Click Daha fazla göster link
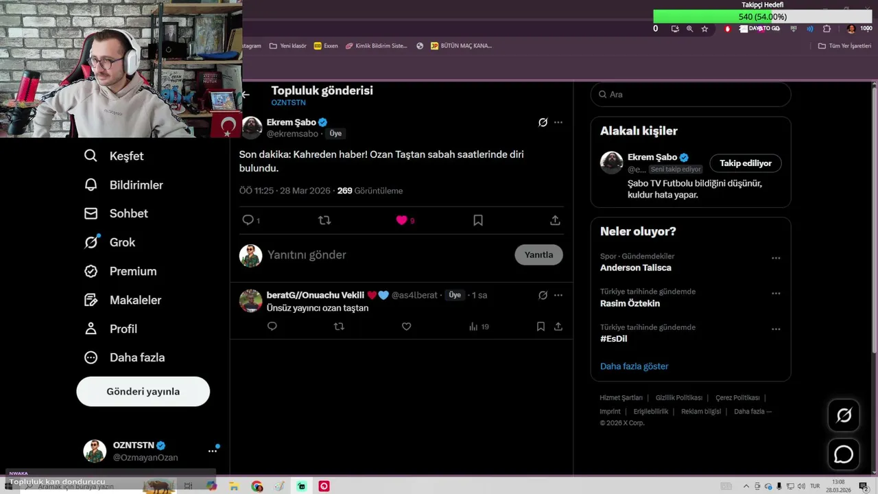This screenshot has height=494, width=878. (634, 366)
